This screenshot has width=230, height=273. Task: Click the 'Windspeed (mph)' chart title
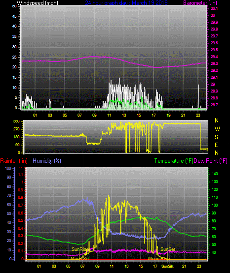38,3
